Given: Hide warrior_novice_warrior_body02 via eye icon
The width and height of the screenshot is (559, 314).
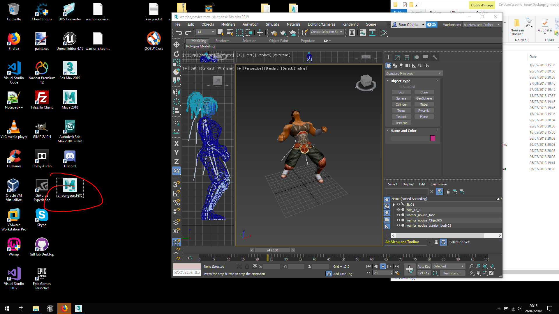Looking at the screenshot, I should 398,226.
